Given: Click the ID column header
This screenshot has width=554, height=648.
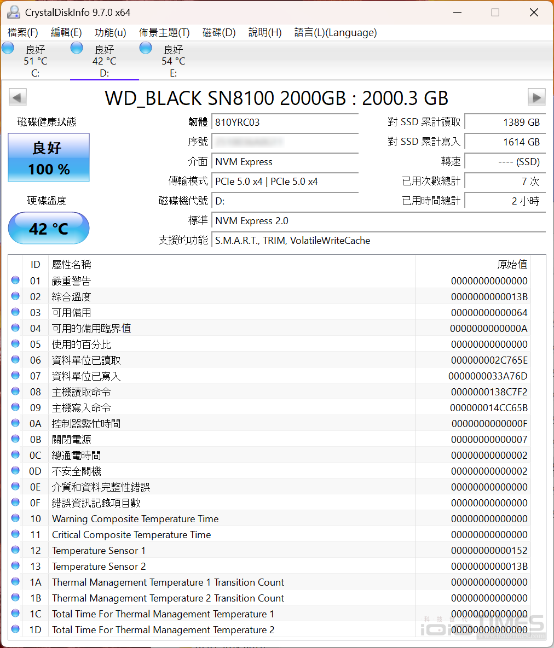Looking at the screenshot, I should [36, 265].
